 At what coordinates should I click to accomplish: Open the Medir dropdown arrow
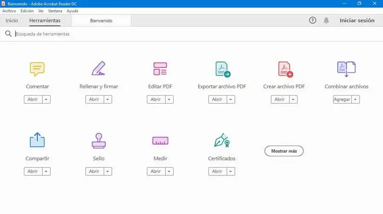pyautogui.click(x=169, y=172)
